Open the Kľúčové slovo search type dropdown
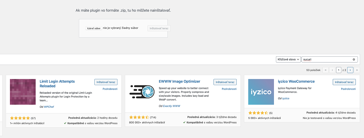This screenshot has height=138, width=364. pos(288,59)
